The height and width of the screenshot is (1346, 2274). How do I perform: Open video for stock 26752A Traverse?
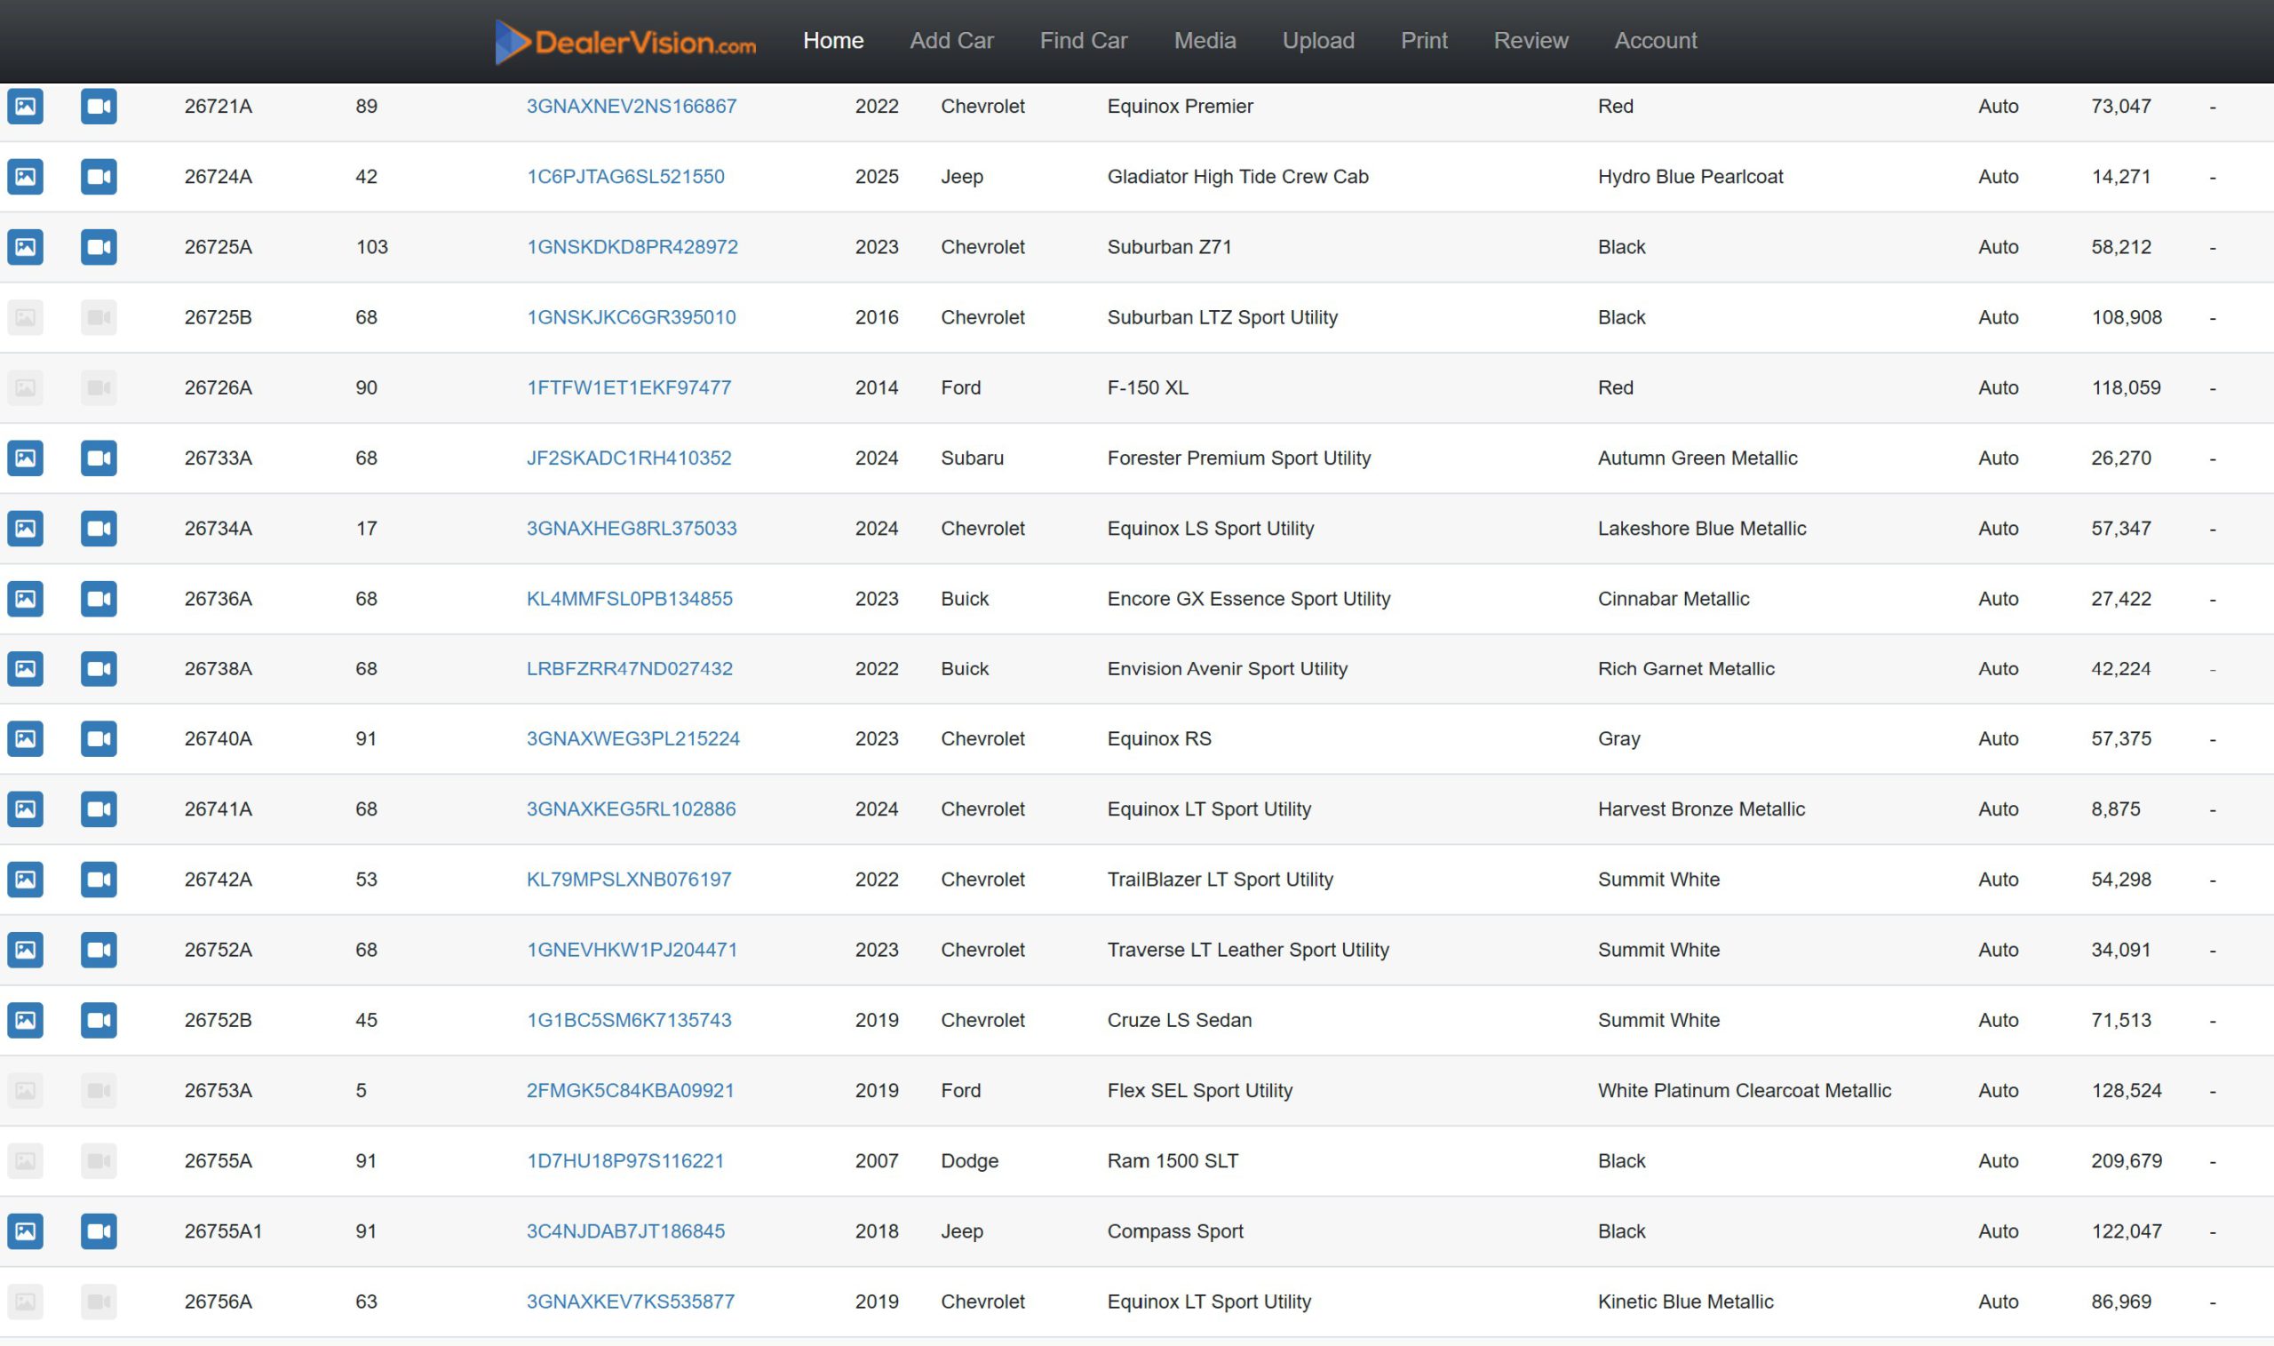pyautogui.click(x=99, y=950)
